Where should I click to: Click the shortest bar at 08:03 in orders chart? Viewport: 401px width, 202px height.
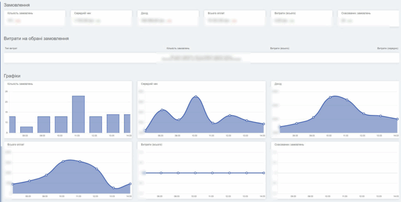tap(26, 130)
